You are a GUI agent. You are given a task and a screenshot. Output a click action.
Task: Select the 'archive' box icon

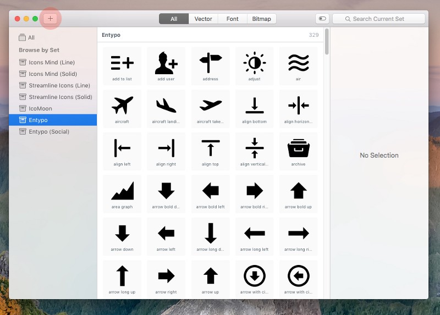(298, 150)
